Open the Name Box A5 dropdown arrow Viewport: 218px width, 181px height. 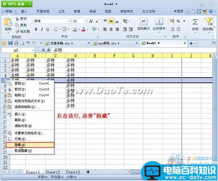(x=33, y=50)
